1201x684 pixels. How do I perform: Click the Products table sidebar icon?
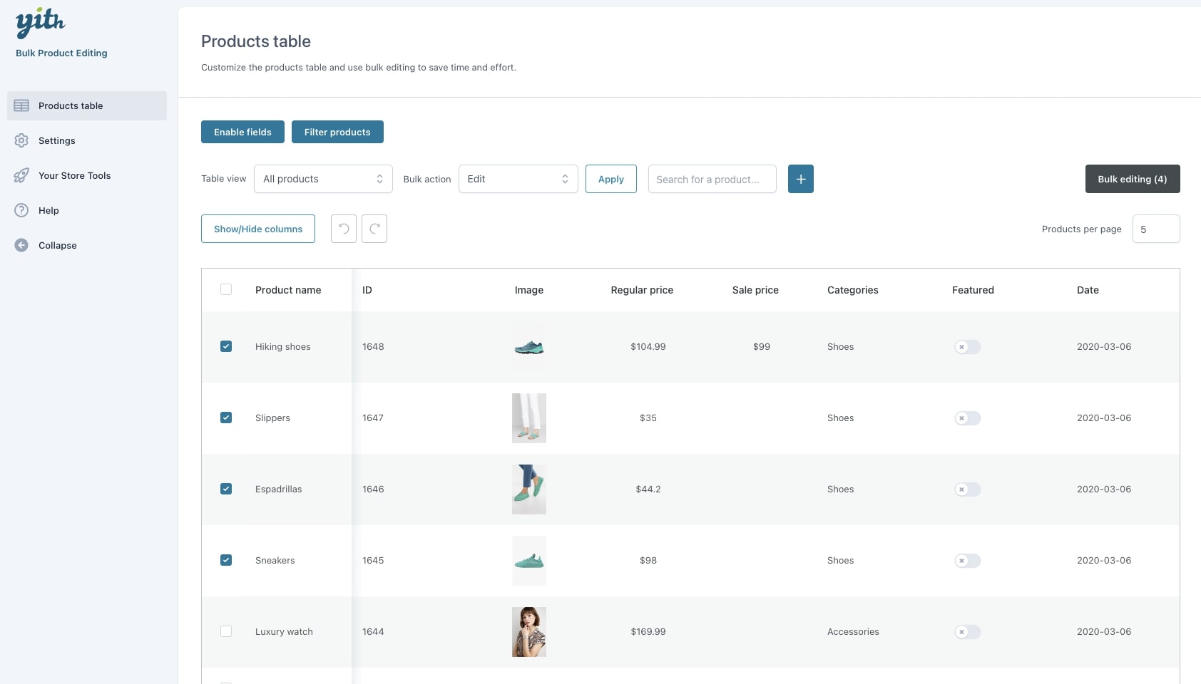(21, 105)
